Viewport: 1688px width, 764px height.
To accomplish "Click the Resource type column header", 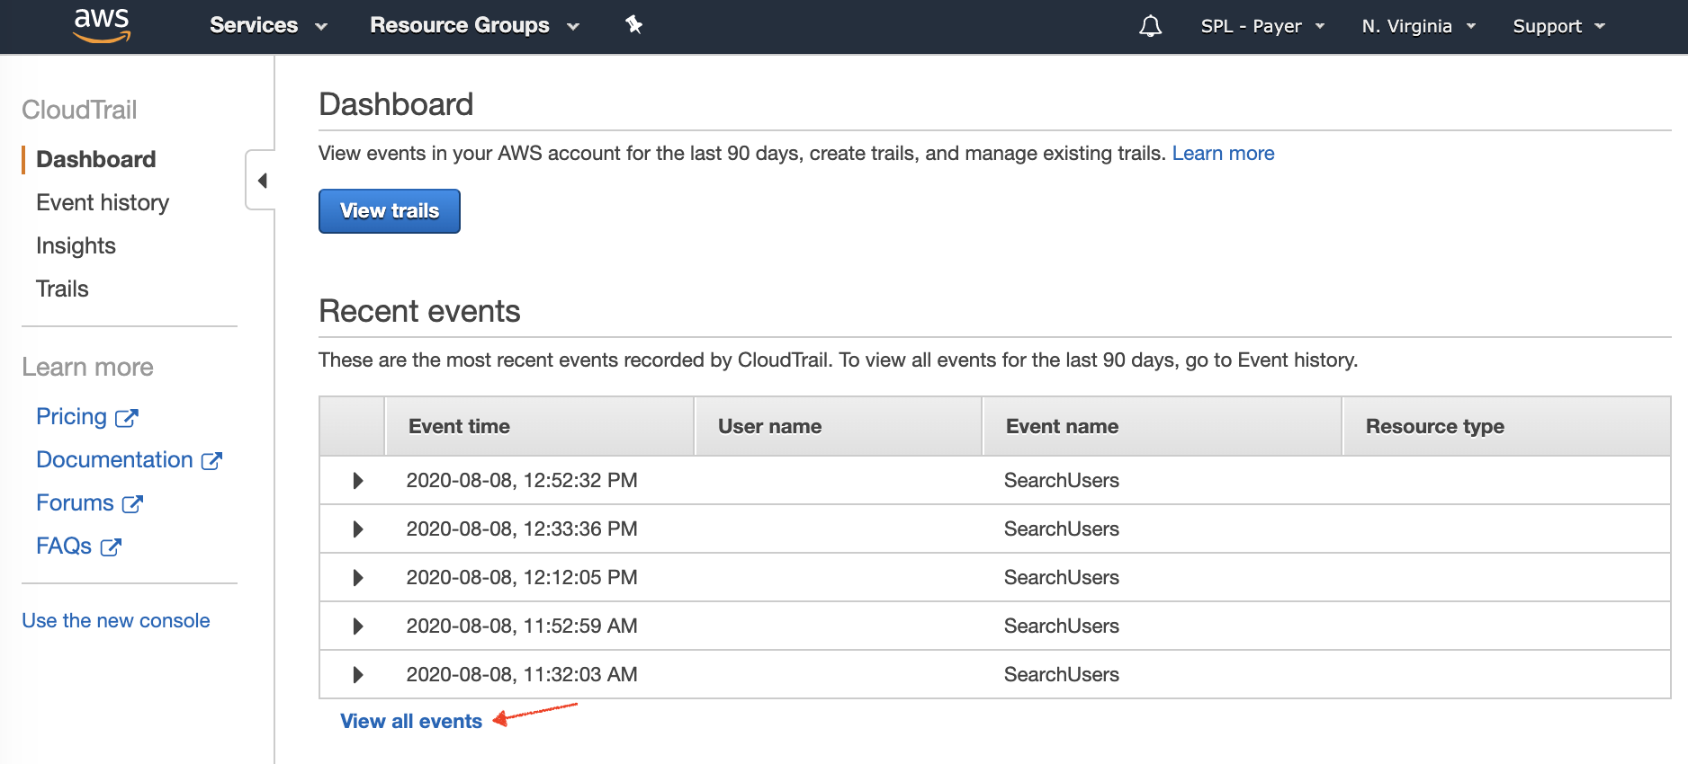I will point(1506,426).
